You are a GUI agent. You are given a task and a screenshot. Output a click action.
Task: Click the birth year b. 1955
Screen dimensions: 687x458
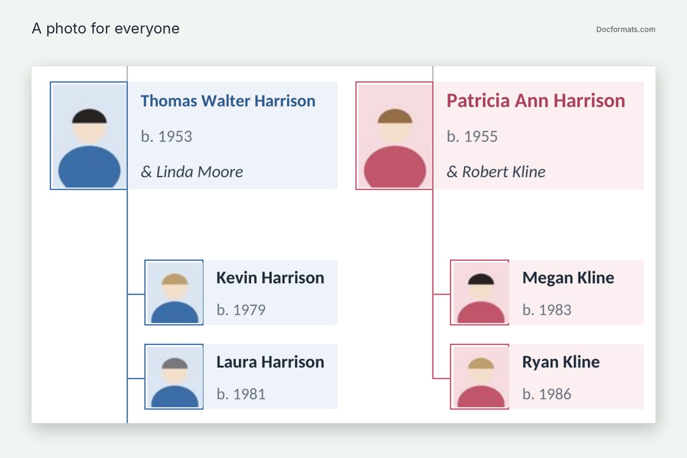pyautogui.click(x=472, y=136)
